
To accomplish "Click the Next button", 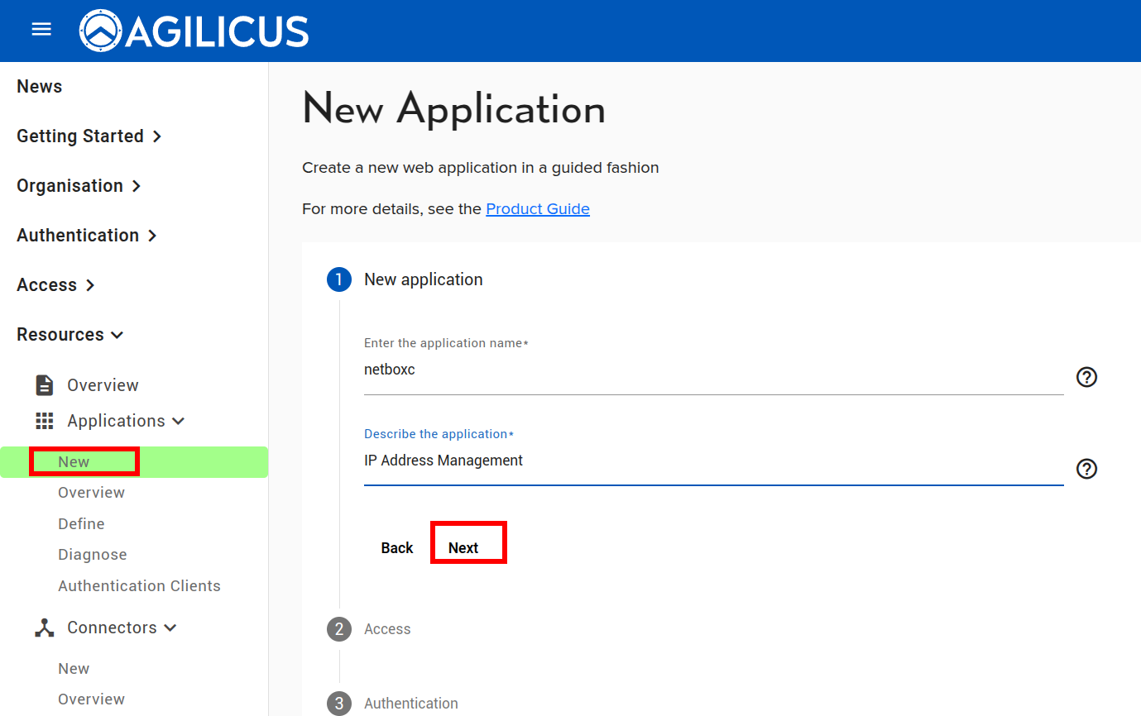I will click(x=467, y=547).
